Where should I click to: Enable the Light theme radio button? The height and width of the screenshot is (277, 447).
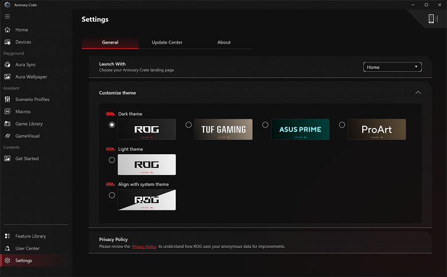112,160
